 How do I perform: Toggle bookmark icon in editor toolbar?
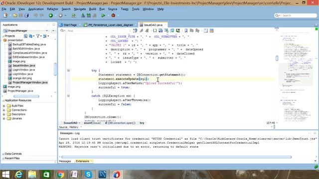[x=186, y=31]
